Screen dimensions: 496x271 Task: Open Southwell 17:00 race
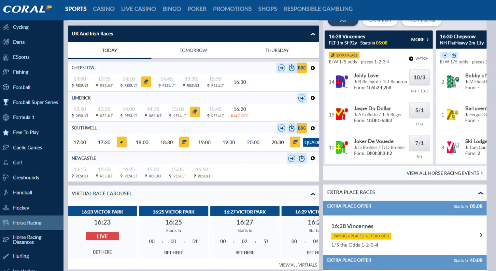pyautogui.click(x=80, y=142)
